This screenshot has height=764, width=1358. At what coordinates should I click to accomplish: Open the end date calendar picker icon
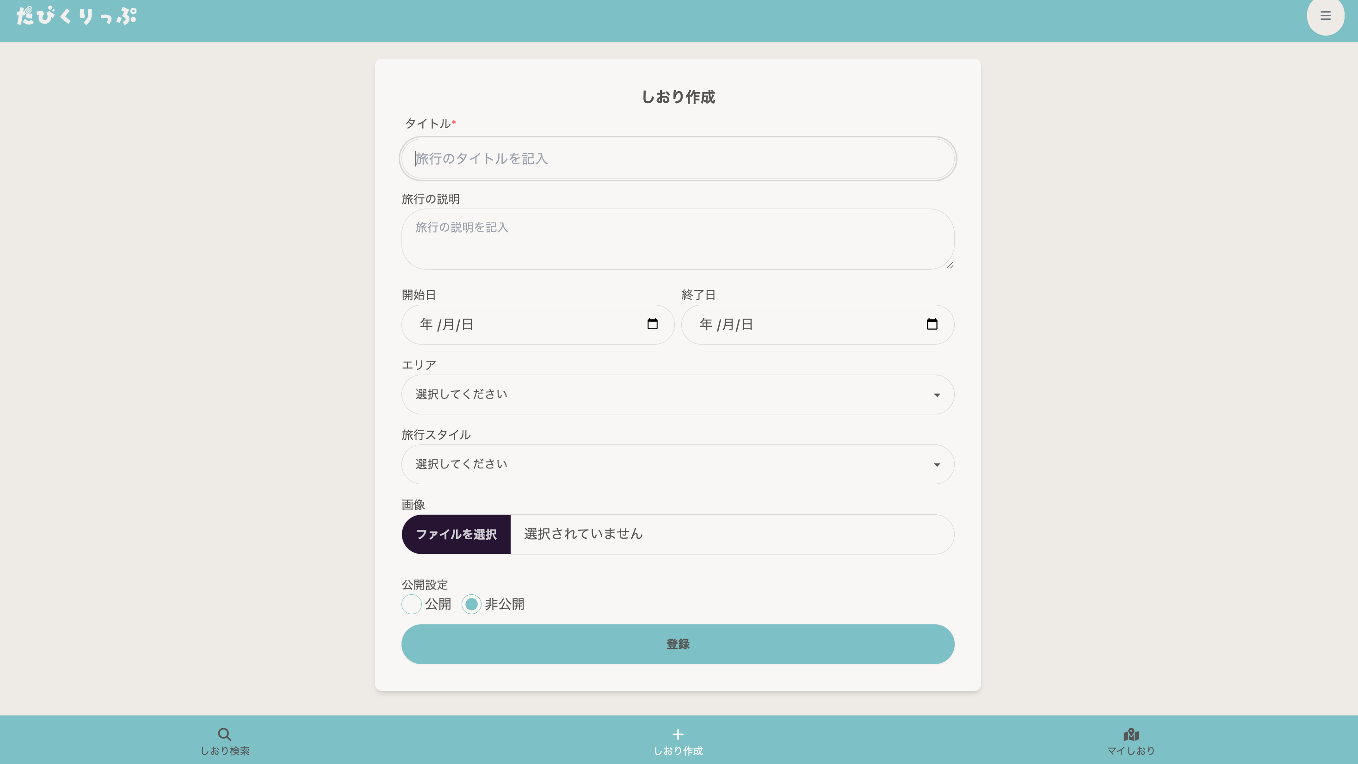pyautogui.click(x=932, y=324)
